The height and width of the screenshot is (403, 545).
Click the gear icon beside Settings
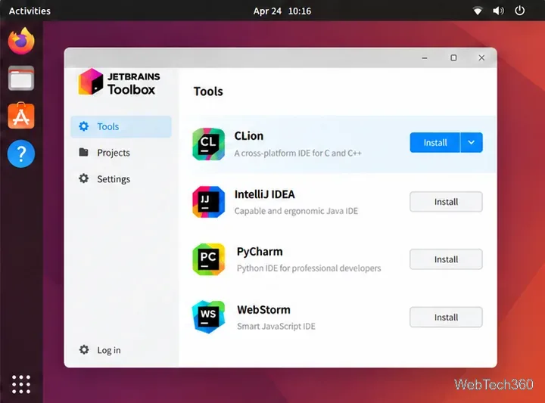(83, 178)
